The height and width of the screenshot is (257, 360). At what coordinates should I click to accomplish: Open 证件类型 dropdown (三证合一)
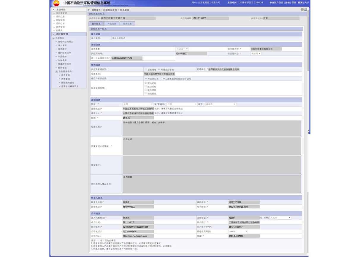tap(183, 49)
